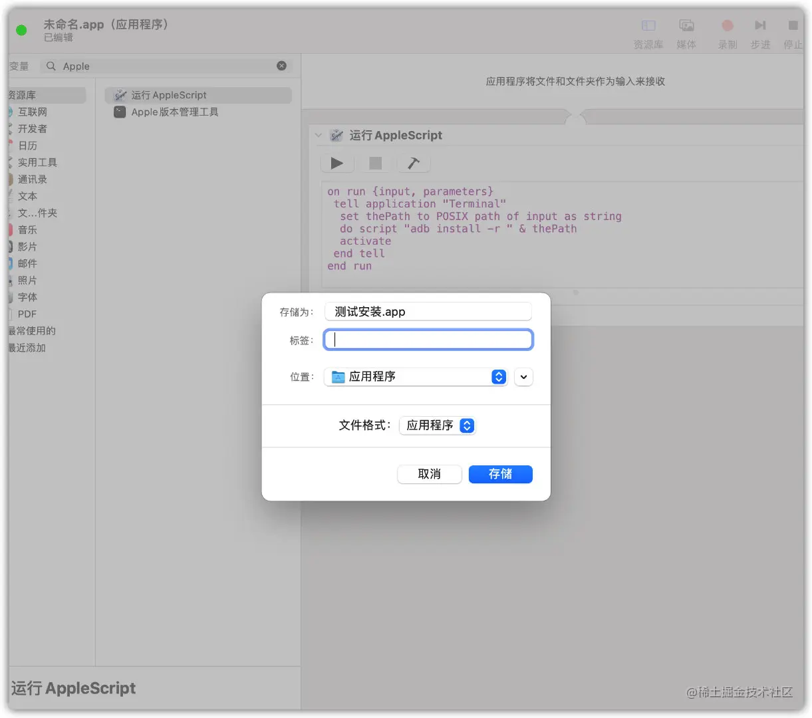Click 存储 to save the app
The image size is (812, 718).
click(501, 474)
